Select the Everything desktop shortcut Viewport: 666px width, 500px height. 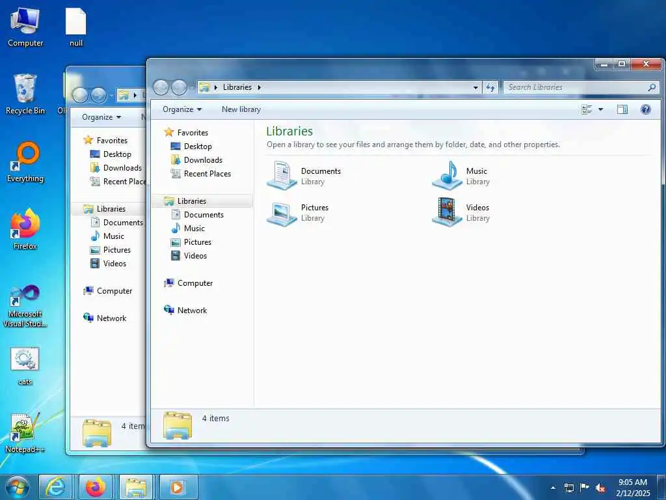25,161
